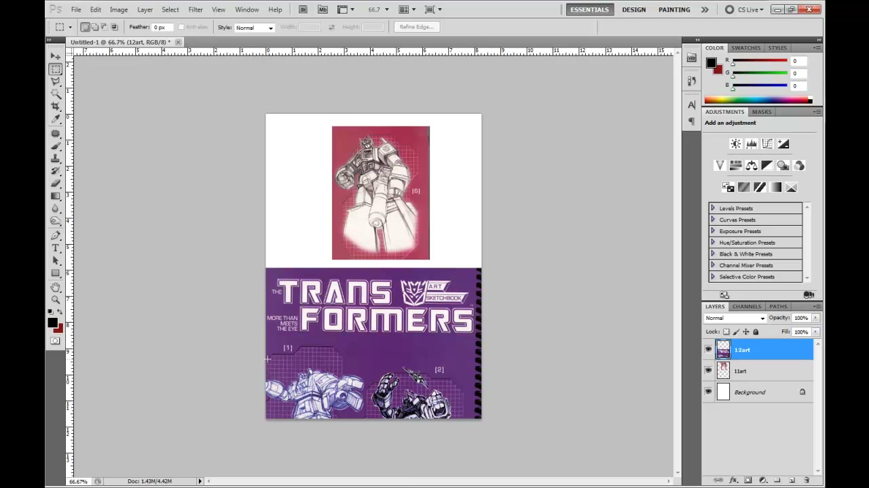Select the 11art layer thumbnail

pyautogui.click(x=723, y=371)
